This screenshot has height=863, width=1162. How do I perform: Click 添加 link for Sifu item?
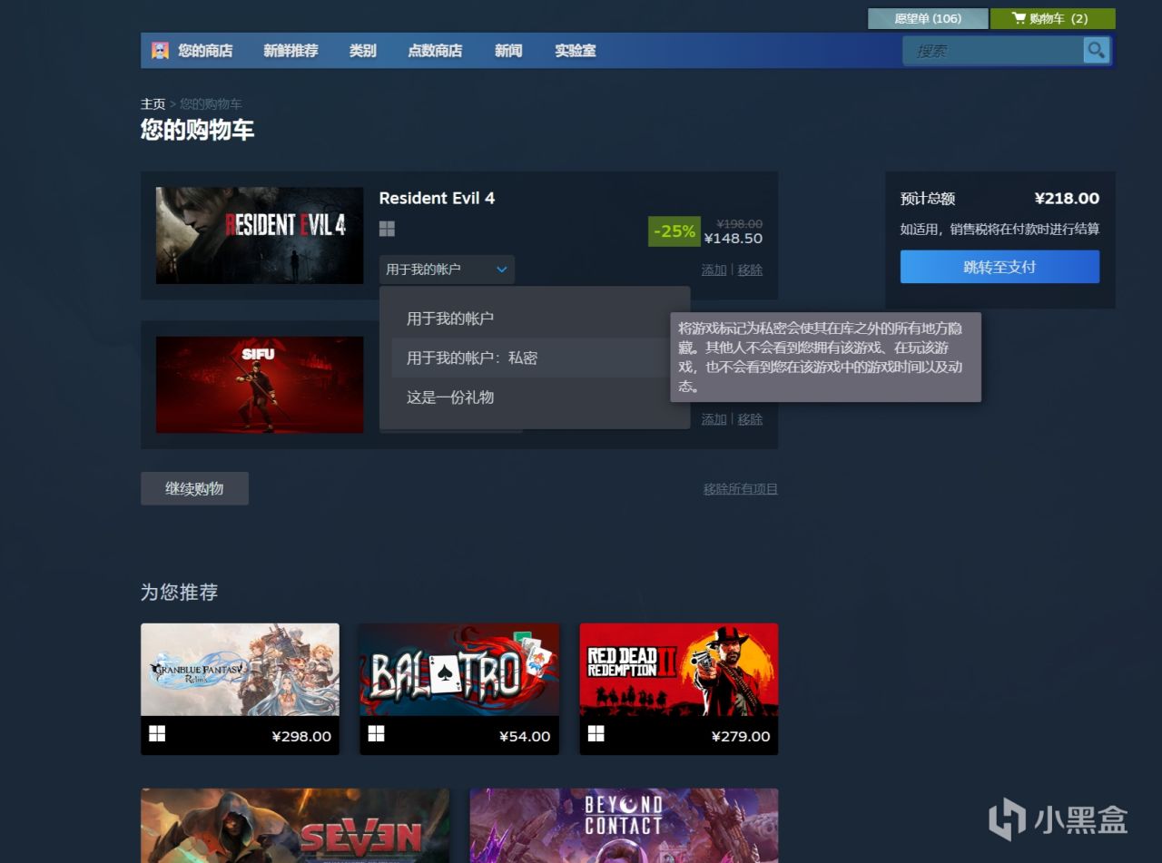coord(714,419)
